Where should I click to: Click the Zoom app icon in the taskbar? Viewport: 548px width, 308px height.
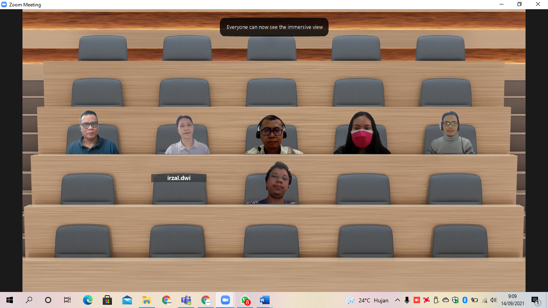225,300
